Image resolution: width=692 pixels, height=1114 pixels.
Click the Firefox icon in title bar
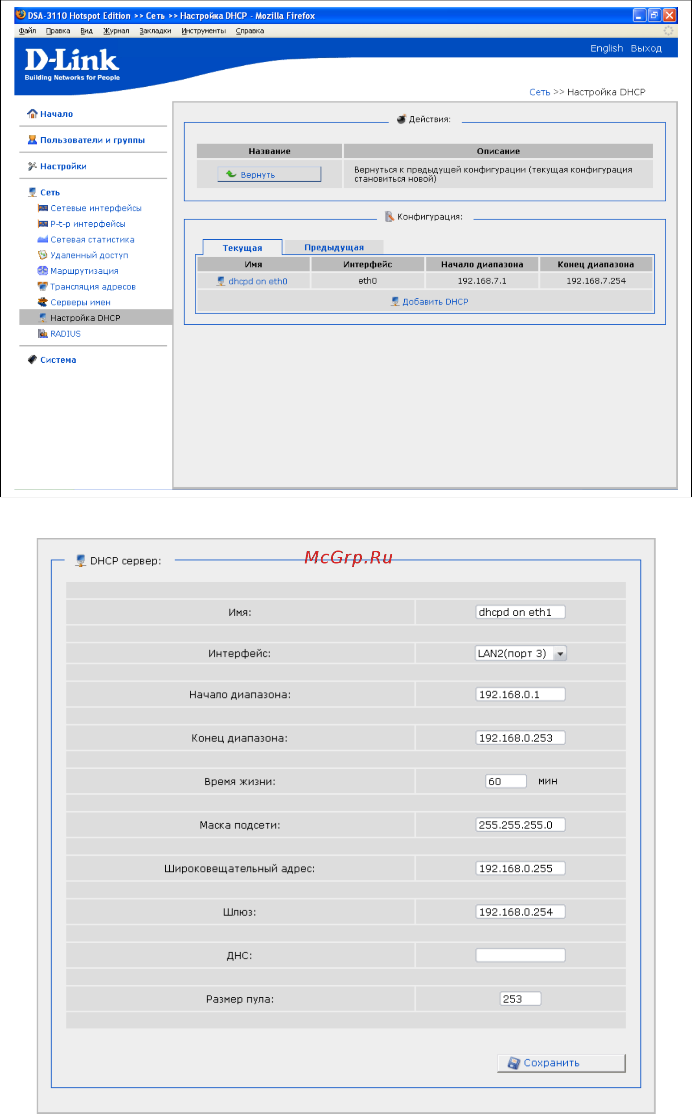21,15
